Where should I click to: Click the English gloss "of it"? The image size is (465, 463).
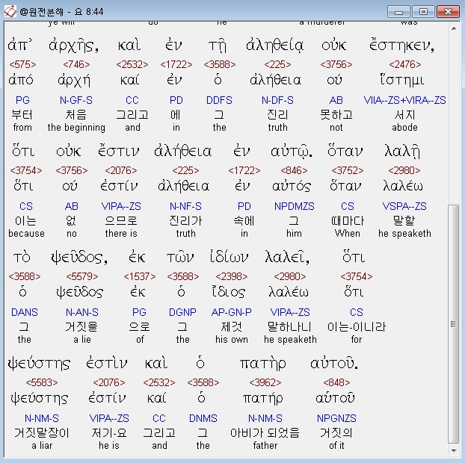click(x=336, y=445)
